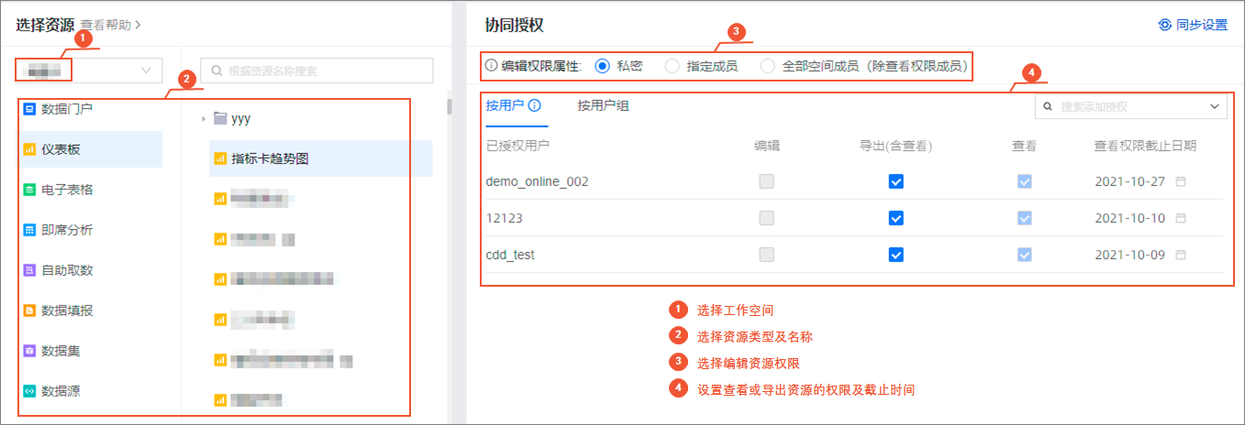The width and height of the screenshot is (1245, 425).
Task: Click inside the 根据资源名称搜索 search field
Action: pos(317,71)
